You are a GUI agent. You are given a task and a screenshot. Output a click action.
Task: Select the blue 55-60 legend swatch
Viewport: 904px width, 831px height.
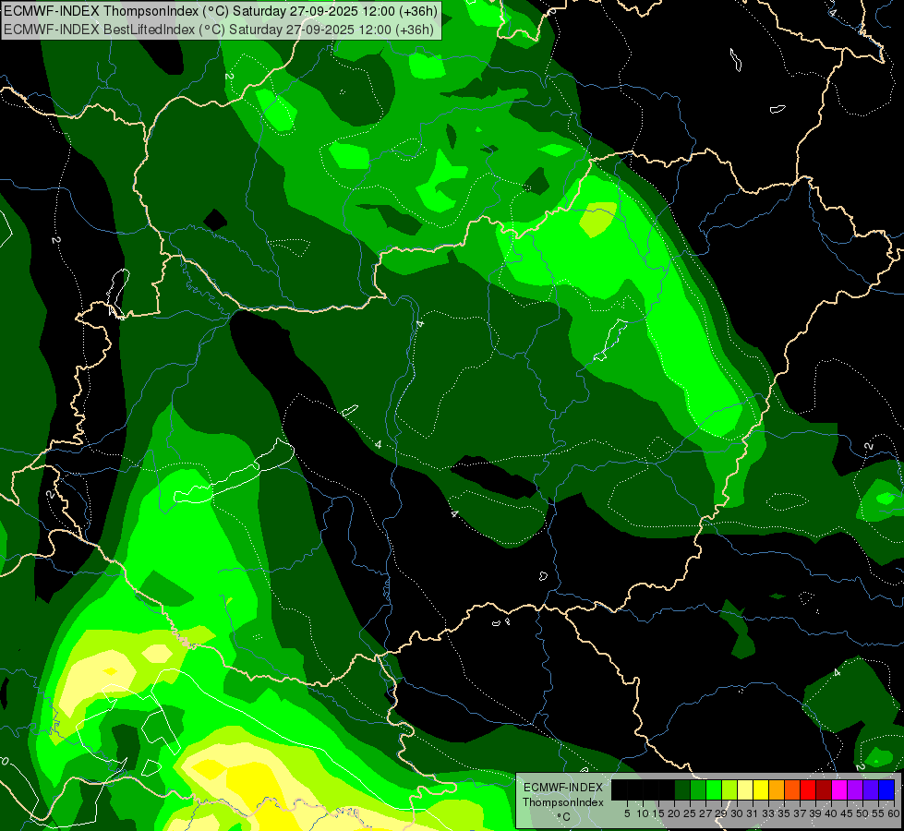[x=886, y=789]
